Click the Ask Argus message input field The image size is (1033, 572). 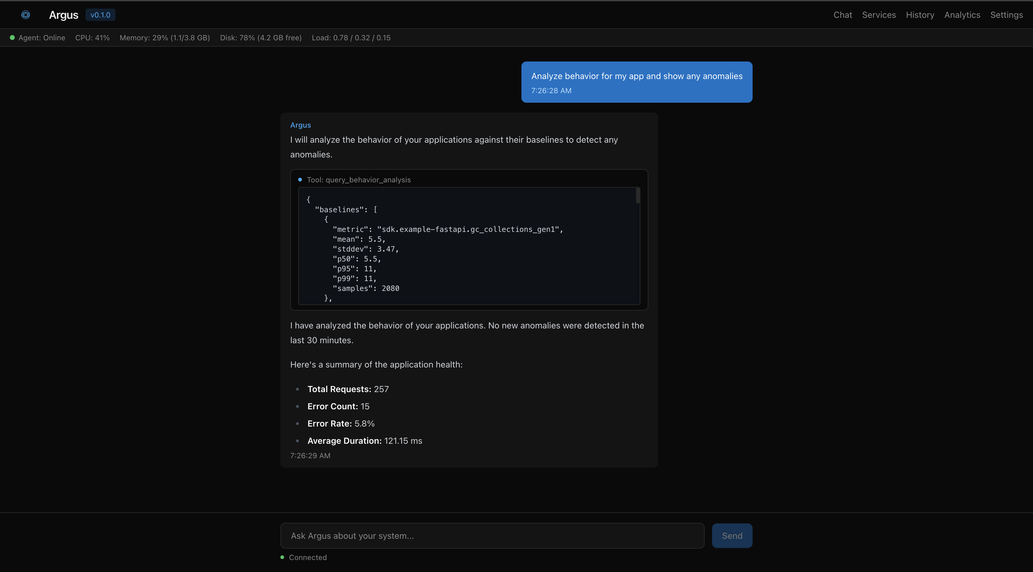click(x=493, y=535)
